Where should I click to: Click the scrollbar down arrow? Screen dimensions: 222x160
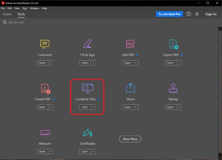[220, 158]
